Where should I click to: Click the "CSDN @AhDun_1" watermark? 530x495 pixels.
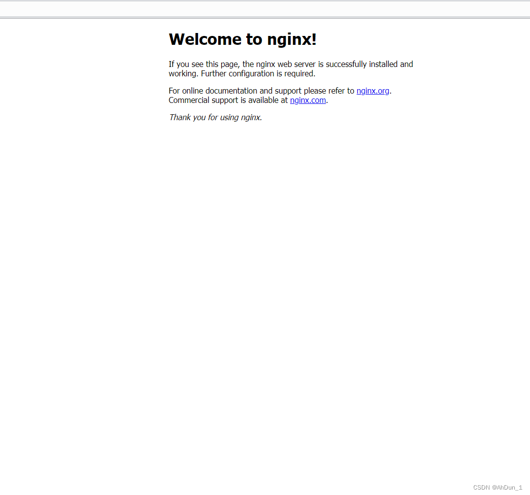497,488
